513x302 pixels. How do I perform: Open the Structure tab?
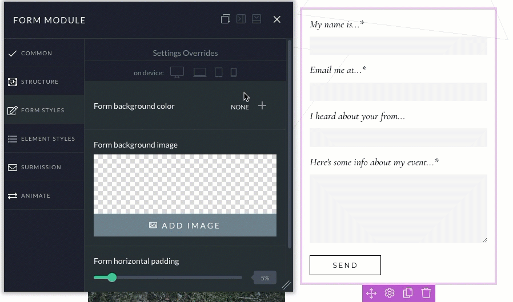[x=44, y=81]
